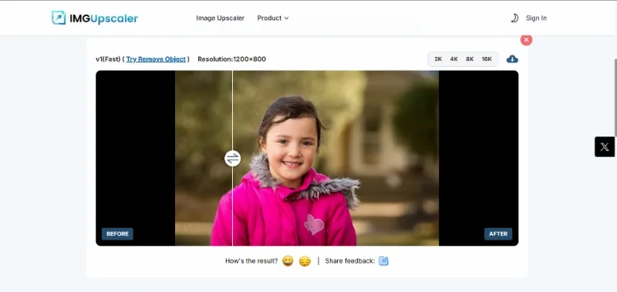Select 8K resolution option
Viewport: 617px width, 292px height.
point(470,59)
